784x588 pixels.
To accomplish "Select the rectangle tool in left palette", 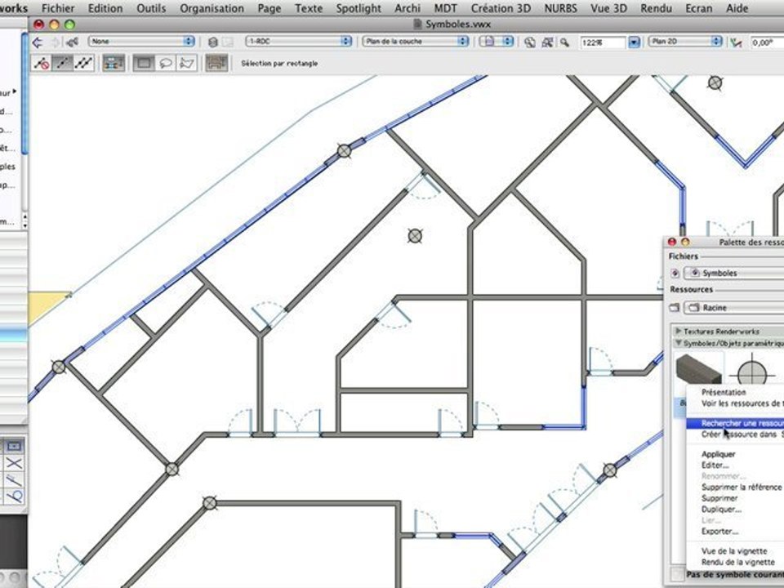I will click(x=15, y=446).
